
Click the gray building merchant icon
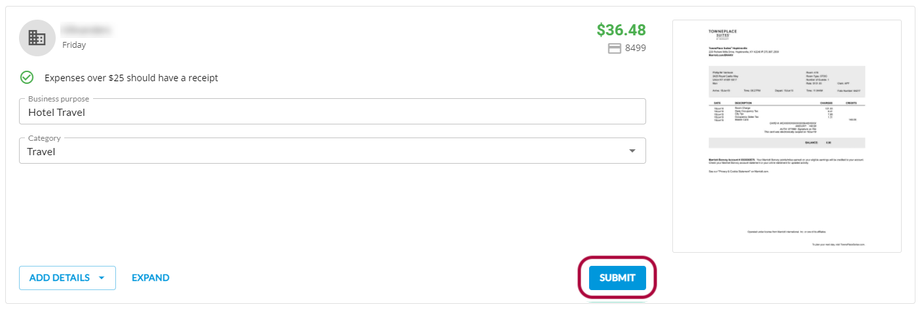point(37,38)
